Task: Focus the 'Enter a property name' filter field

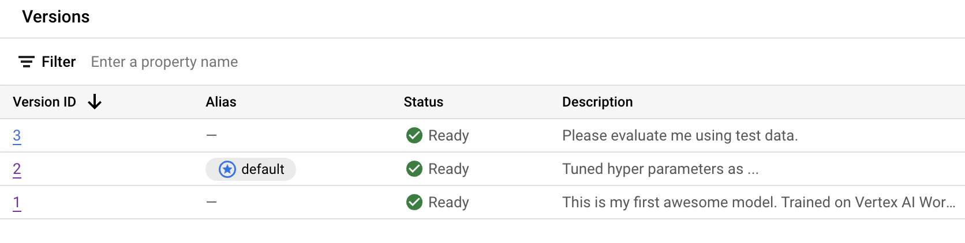Action: [164, 62]
